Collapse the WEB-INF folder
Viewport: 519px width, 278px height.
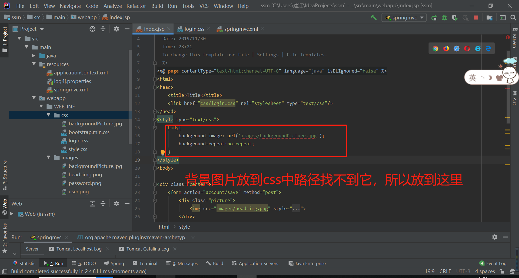(x=41, y=106)
